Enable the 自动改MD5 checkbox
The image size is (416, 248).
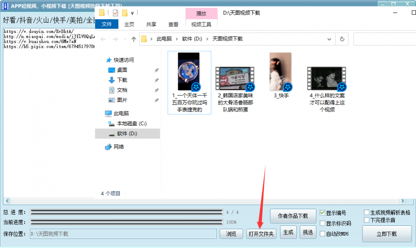pos(322,234)
